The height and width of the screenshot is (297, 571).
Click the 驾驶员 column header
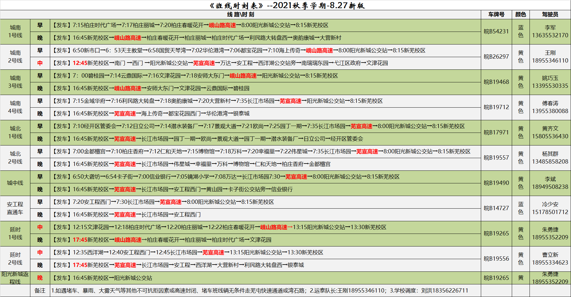(x=550, y=14)
